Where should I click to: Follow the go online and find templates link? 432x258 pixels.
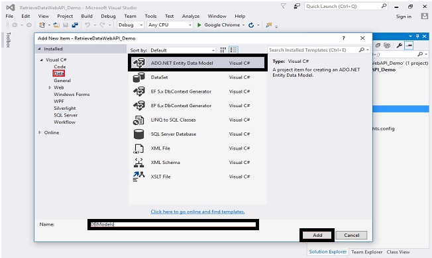197,212
